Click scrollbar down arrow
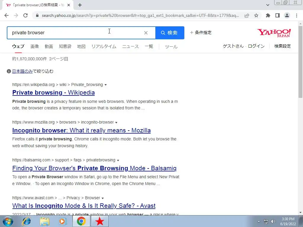Image resolution: width=303 pixels, height=227 pixels. pos(301,213)
